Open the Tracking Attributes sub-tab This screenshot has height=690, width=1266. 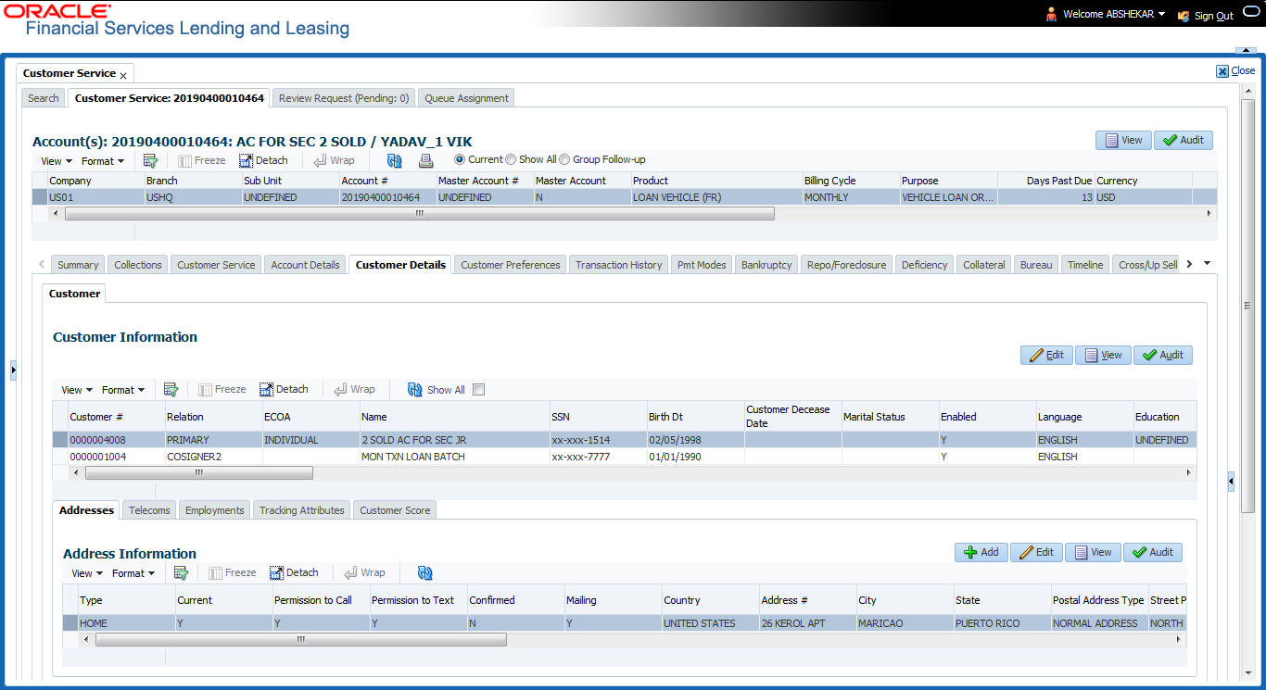tap(302, 510)
